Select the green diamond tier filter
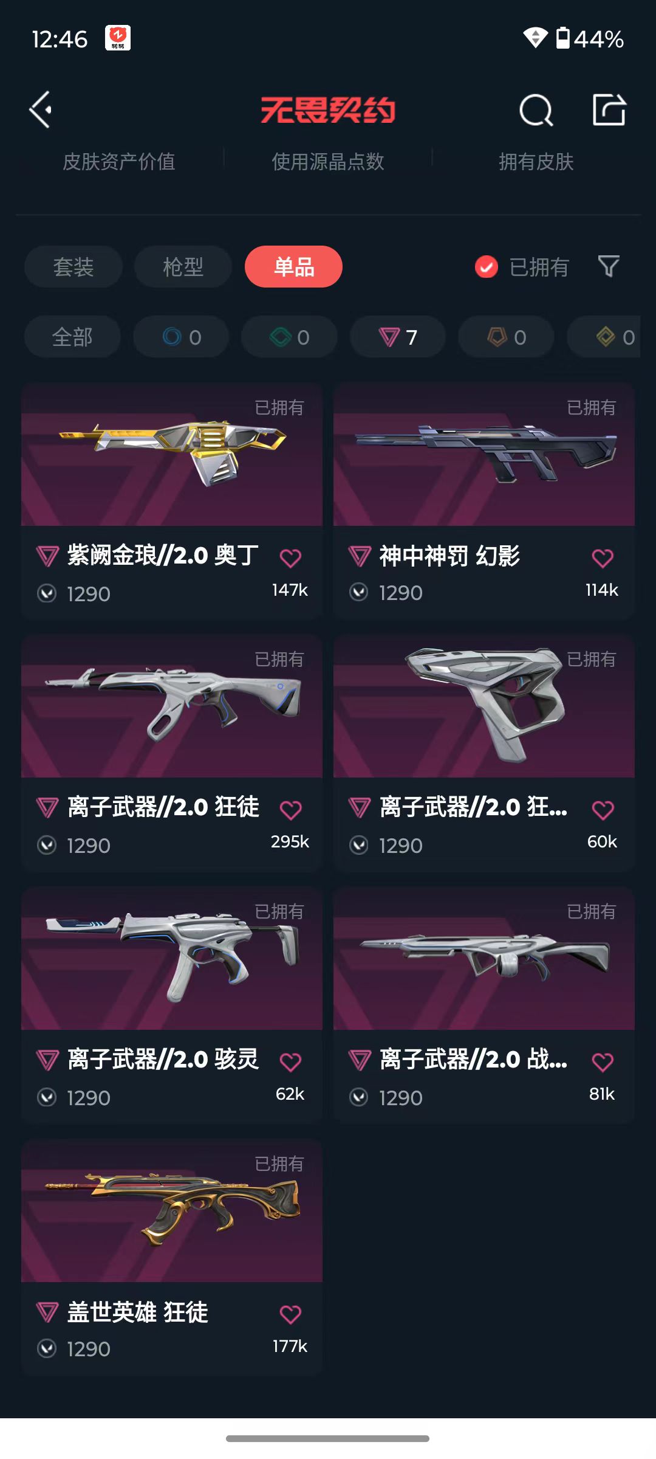This screenshot has height=1459, width=656. 289,337
